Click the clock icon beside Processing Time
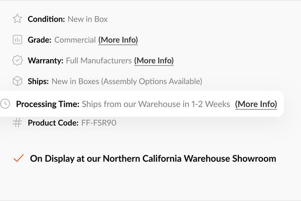 click(6, 104)
